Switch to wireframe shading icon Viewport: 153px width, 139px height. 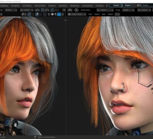(49, 14)
